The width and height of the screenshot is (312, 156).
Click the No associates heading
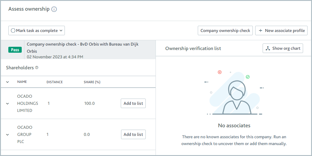pos(234,126)
